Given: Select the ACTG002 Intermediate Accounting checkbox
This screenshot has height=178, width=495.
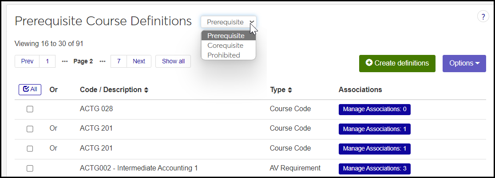Looking at the screenshot, I should pyautogui.click(x=30, y=168).
